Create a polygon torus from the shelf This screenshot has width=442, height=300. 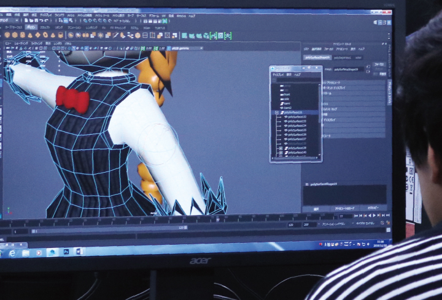pos(45,35)
